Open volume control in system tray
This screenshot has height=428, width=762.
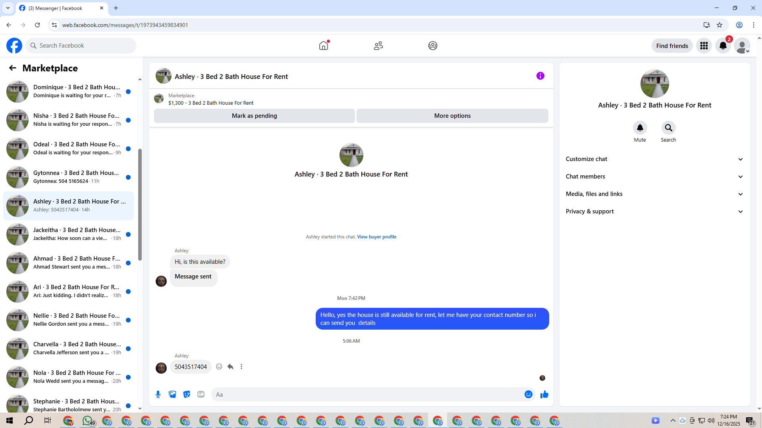coord(711,420)
